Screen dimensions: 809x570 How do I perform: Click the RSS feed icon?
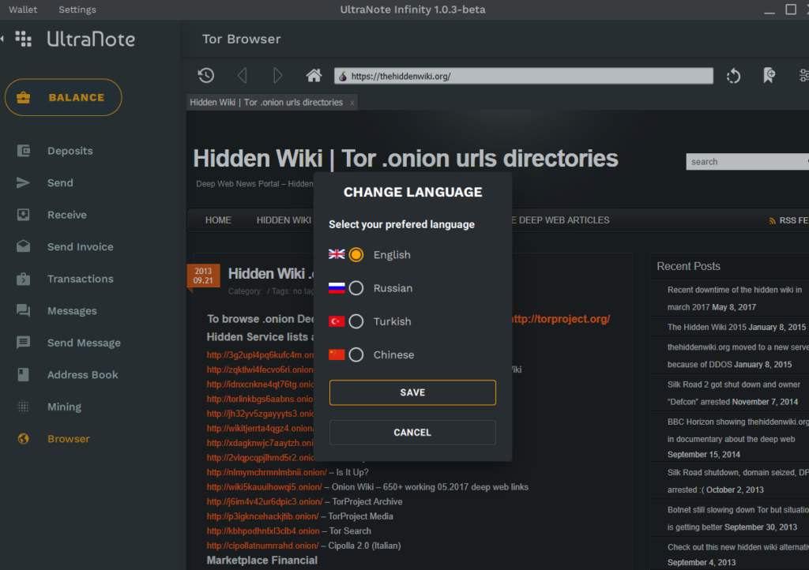point(773,220)
